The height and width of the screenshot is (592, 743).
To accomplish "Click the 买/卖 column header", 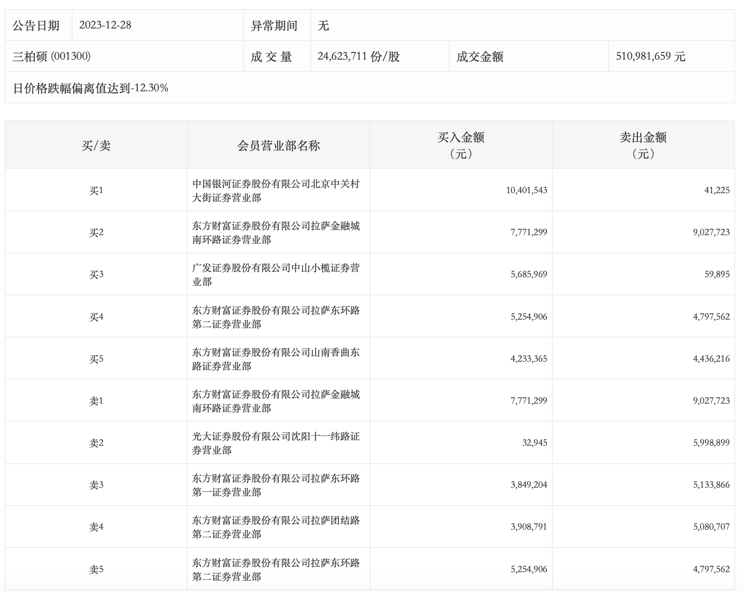I will (x=96, y=145).
